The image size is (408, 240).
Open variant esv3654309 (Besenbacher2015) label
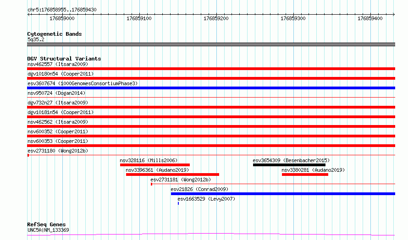click(x=291, y=160)
